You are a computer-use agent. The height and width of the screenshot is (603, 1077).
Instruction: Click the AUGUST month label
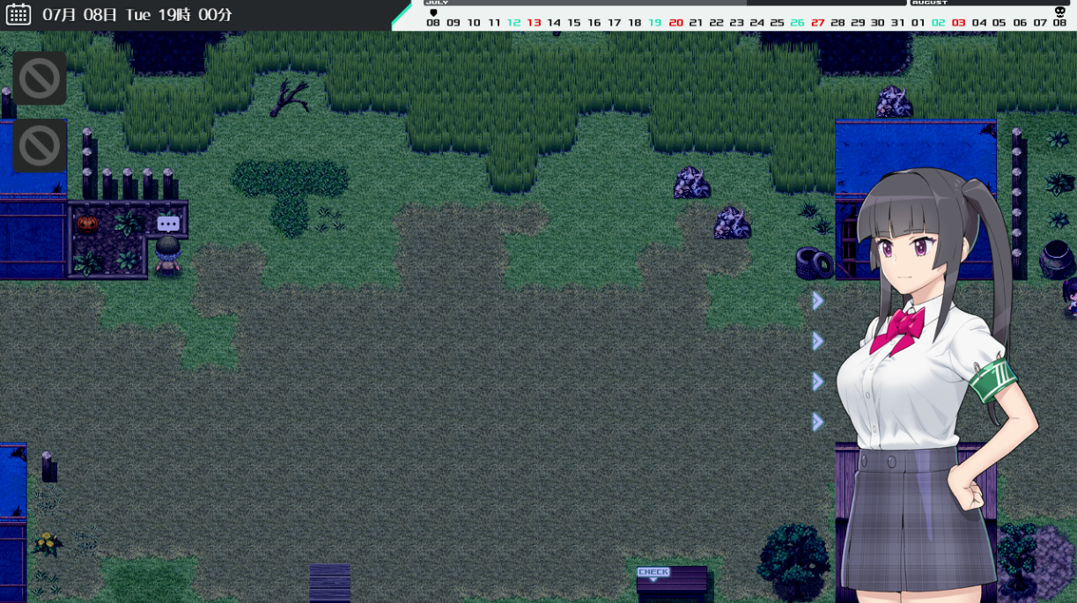(929, 3)
